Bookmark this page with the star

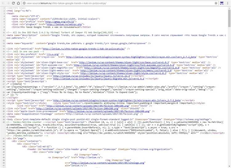tap(216, 3)
